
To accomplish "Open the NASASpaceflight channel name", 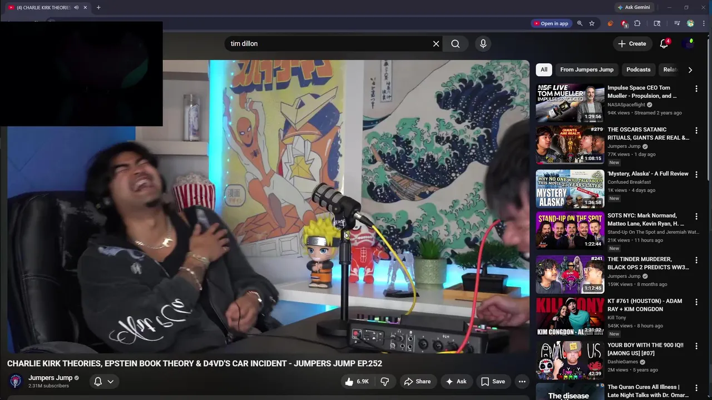I will pyautogui.click(x=626, y=104).
